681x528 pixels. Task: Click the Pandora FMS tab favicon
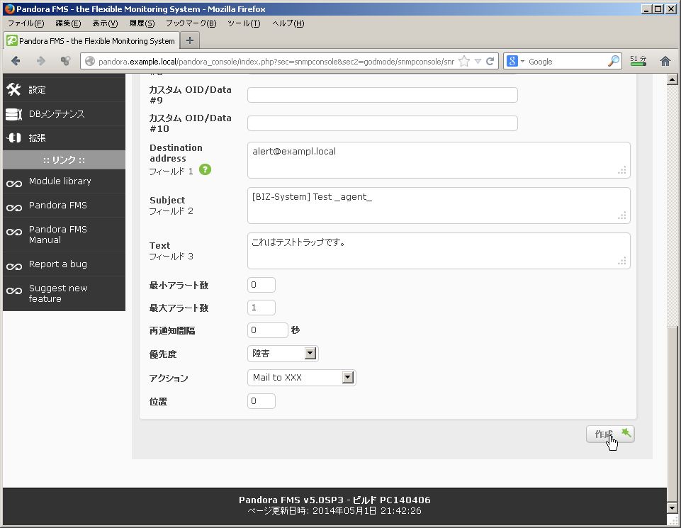click(x=12, y=41)
